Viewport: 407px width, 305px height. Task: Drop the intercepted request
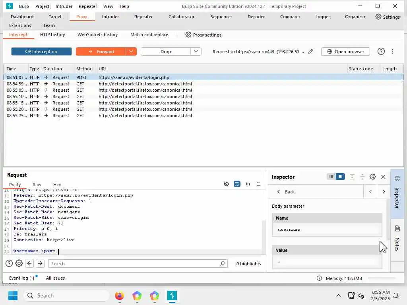165,51
